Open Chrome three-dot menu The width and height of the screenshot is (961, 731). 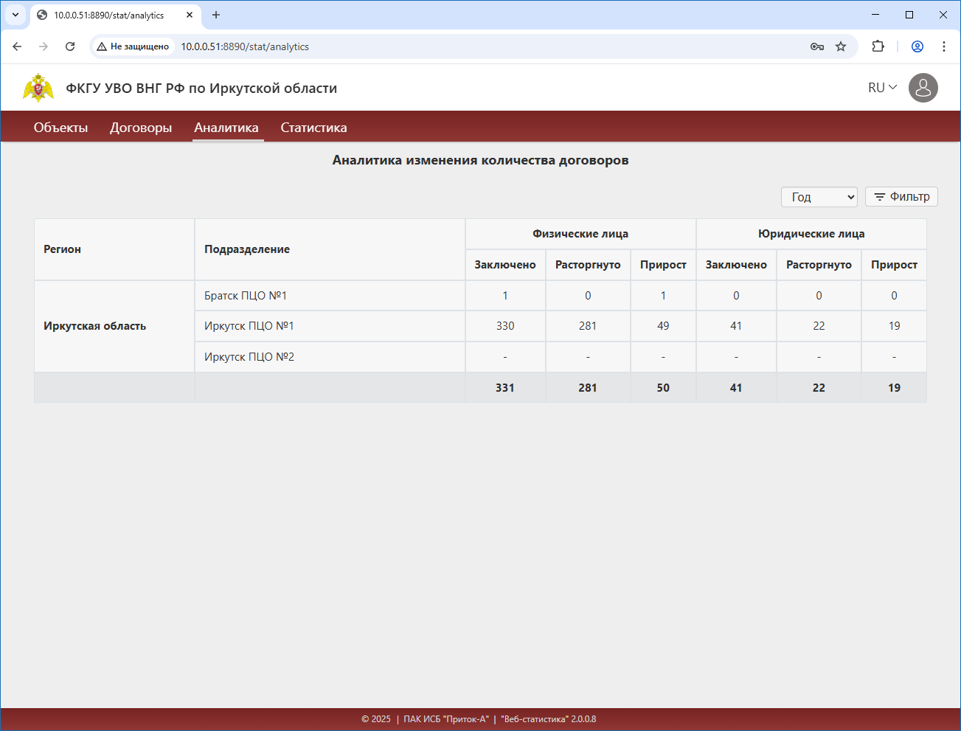[944, 46]
